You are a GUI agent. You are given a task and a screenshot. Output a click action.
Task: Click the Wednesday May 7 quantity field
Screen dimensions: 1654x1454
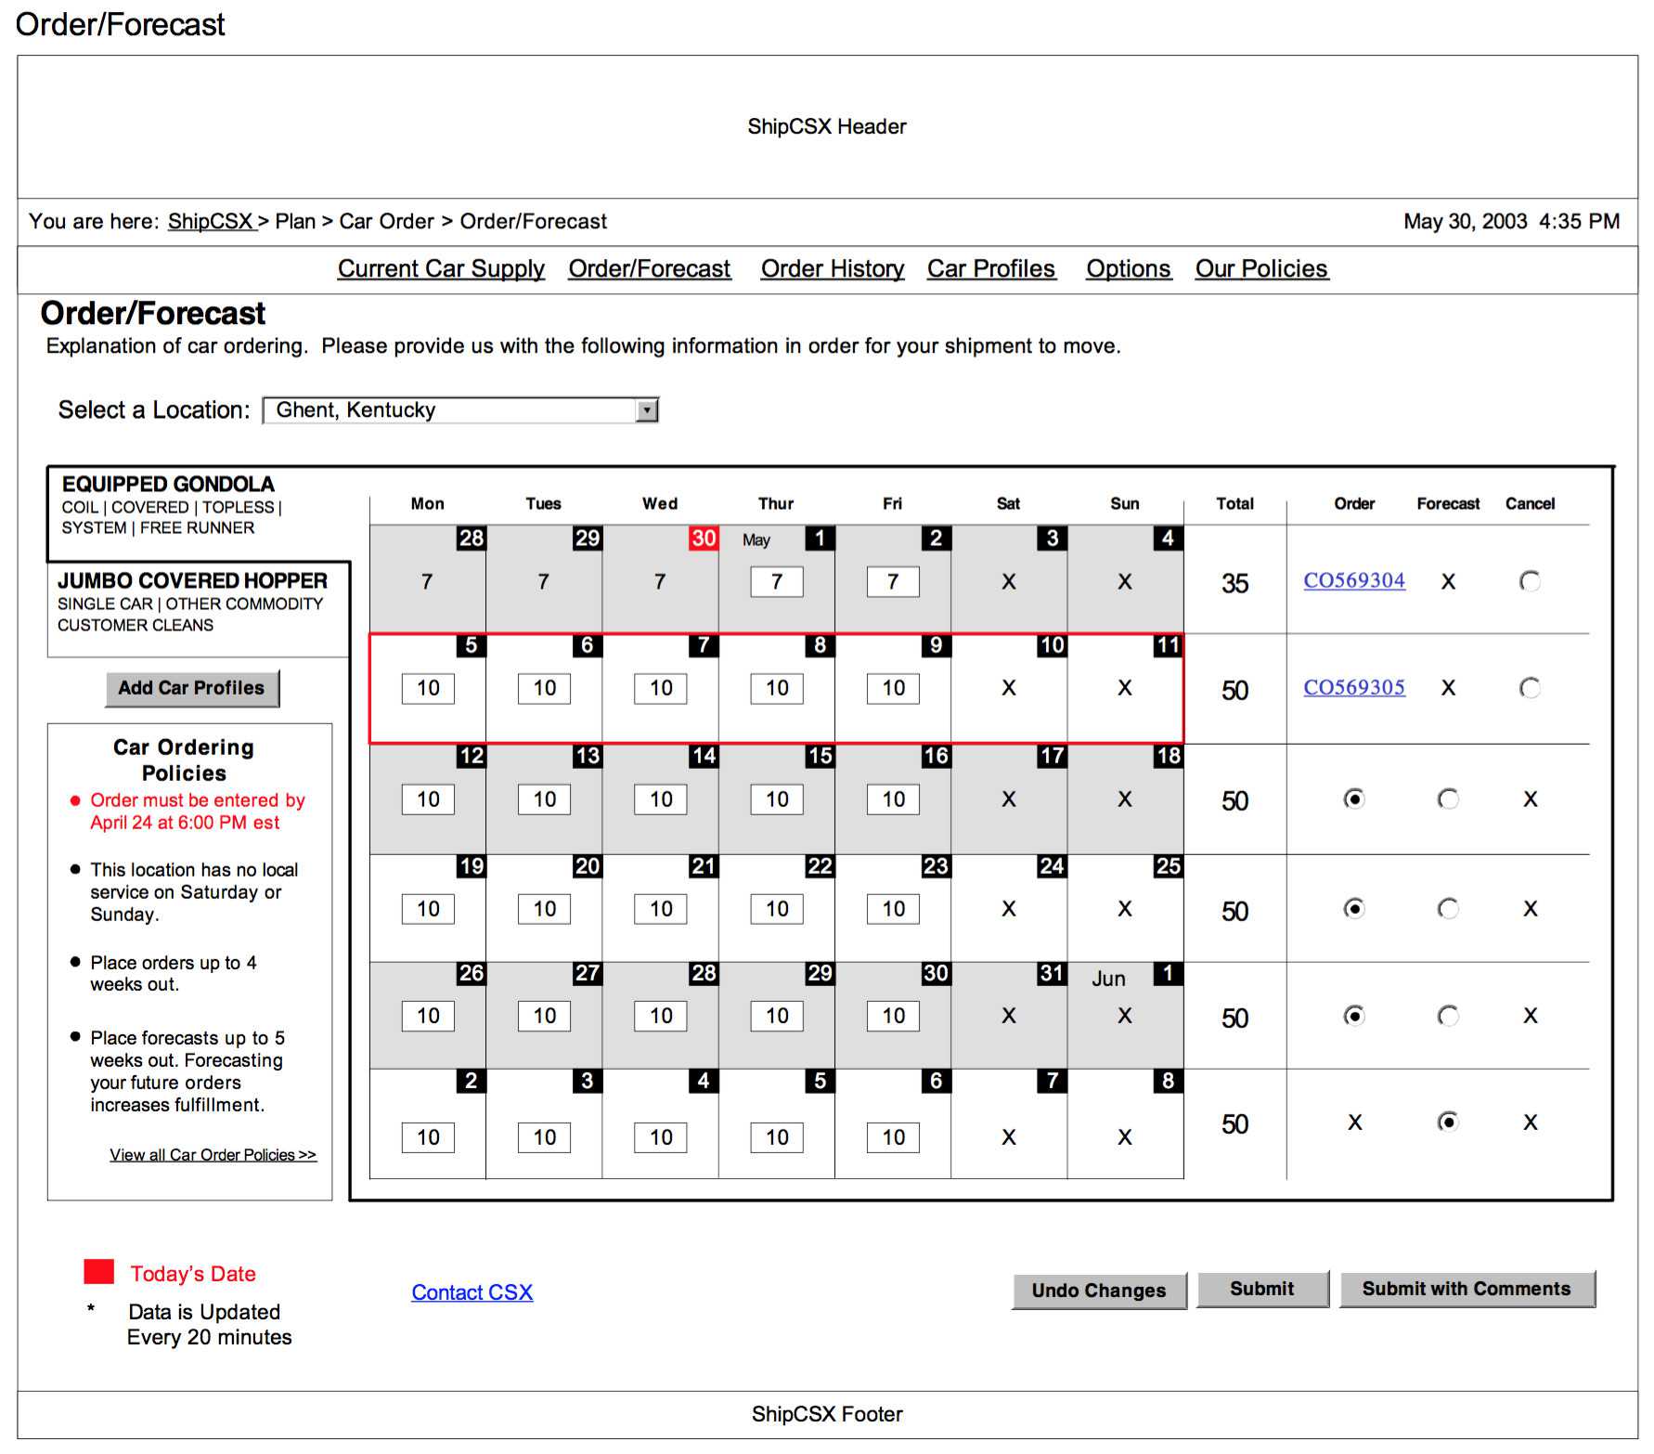pos(661,689)
